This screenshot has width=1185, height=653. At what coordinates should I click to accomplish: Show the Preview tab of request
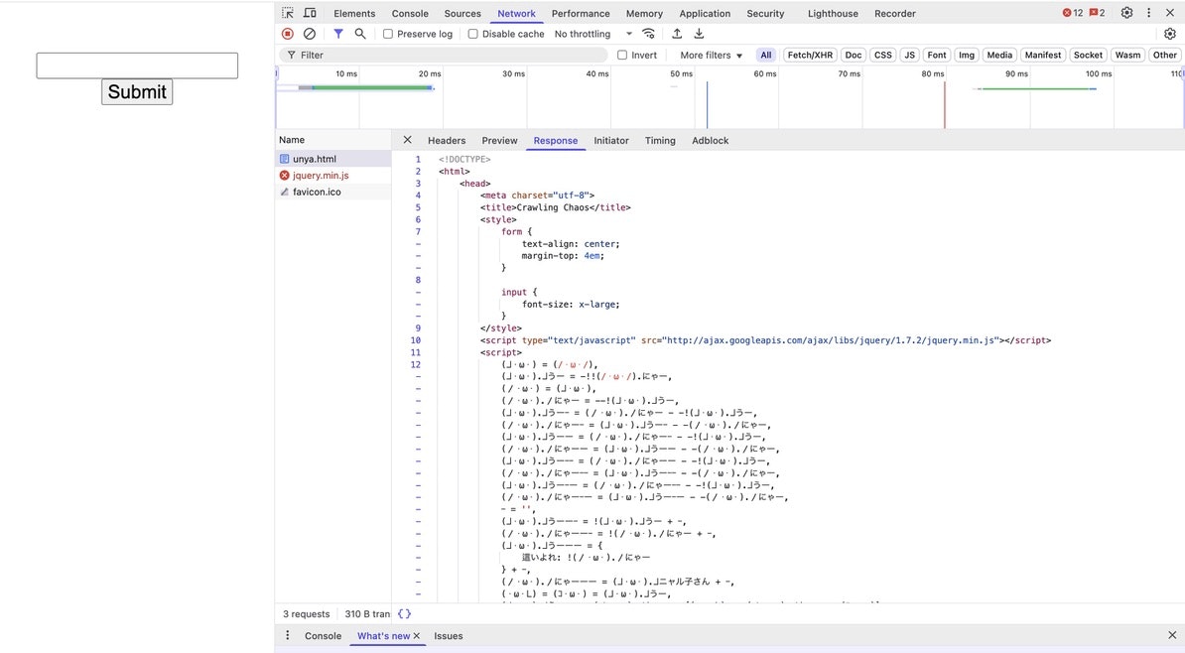[x=499, y=141]
